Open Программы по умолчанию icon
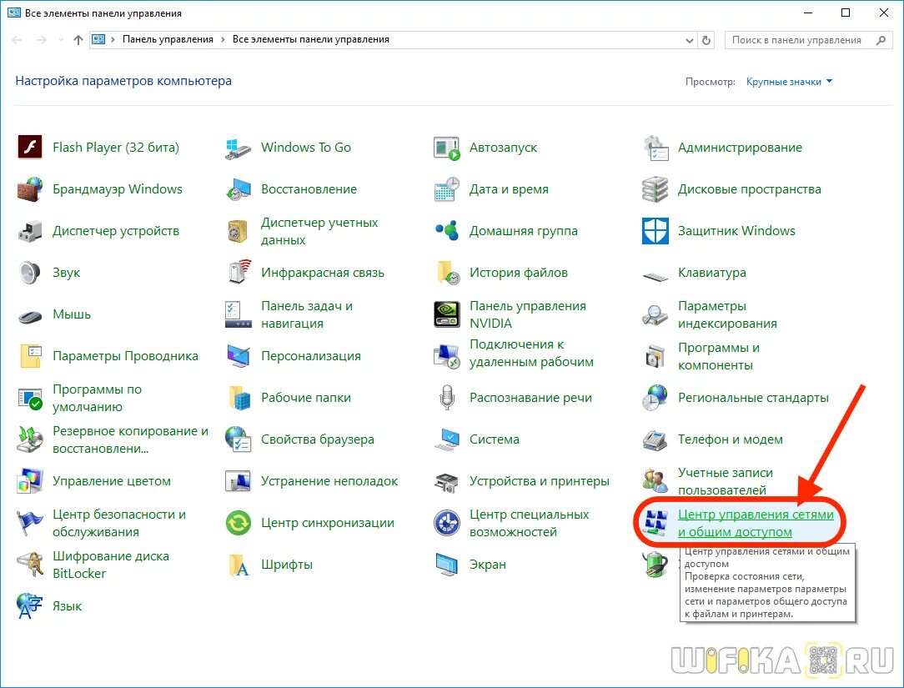 click(30, 398)
